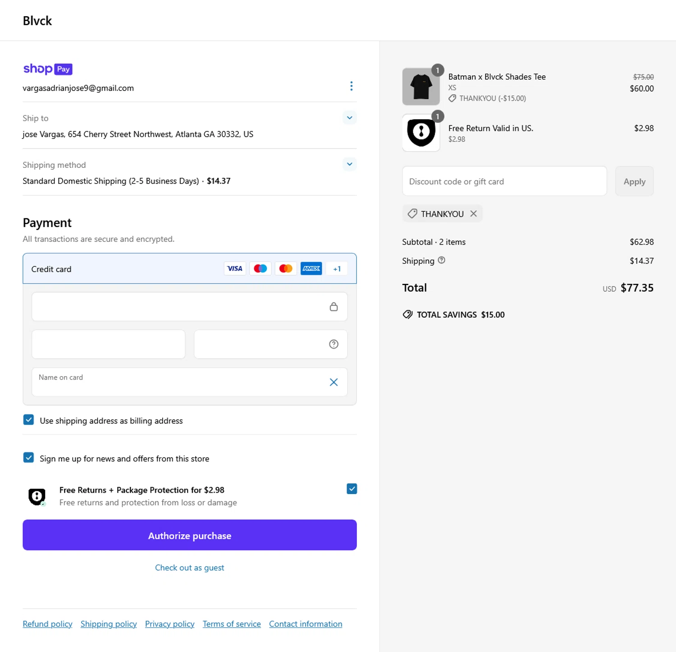Show more card types via +1 badge
Viewport: 676px width, 652px height.
point(337,269)
